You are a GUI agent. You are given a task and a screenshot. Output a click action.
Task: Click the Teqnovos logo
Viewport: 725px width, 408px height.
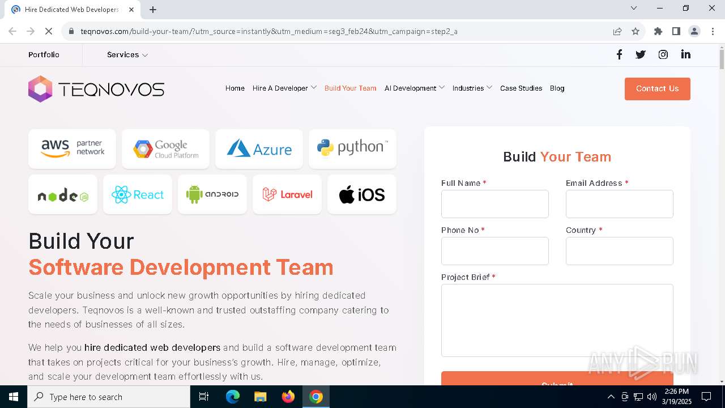[96, 89]
